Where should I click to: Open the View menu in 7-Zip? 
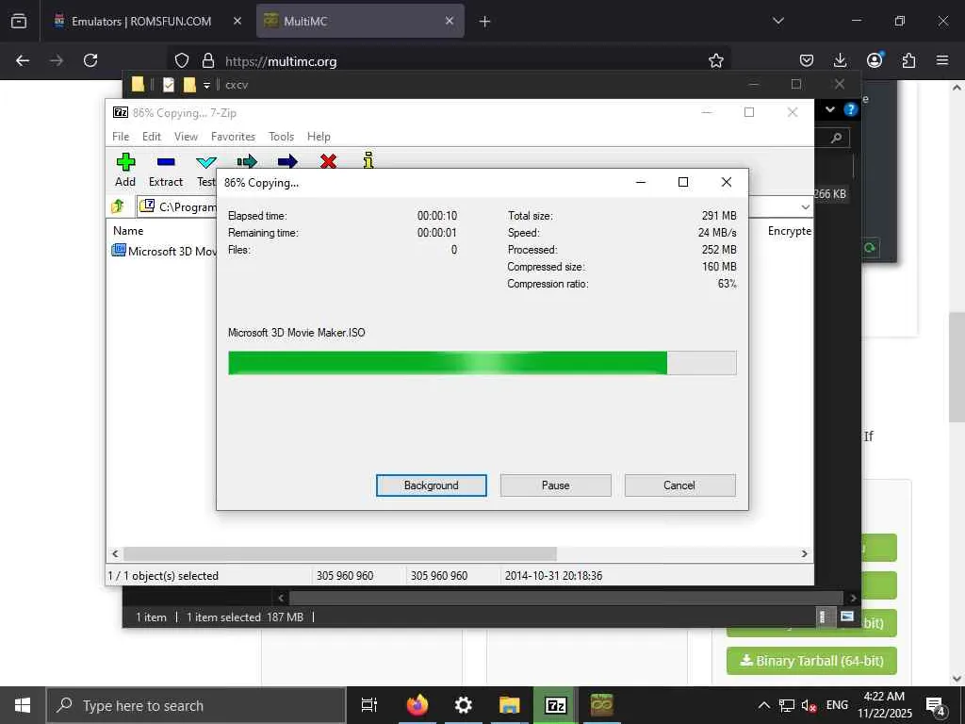point(186,137)
